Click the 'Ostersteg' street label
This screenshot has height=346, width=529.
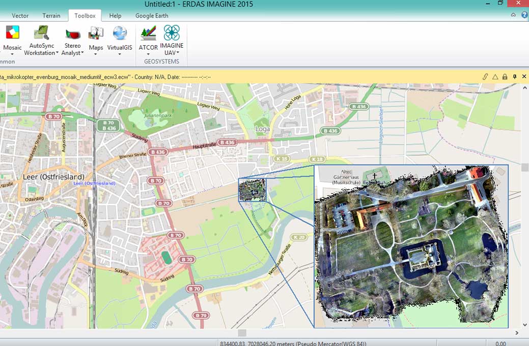[x=35, y=199]
